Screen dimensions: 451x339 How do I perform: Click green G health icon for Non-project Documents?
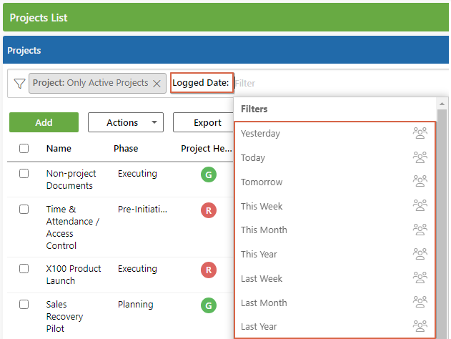coord(209,175)
